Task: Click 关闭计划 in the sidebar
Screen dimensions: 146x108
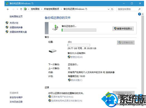Action: coord(14,23)
